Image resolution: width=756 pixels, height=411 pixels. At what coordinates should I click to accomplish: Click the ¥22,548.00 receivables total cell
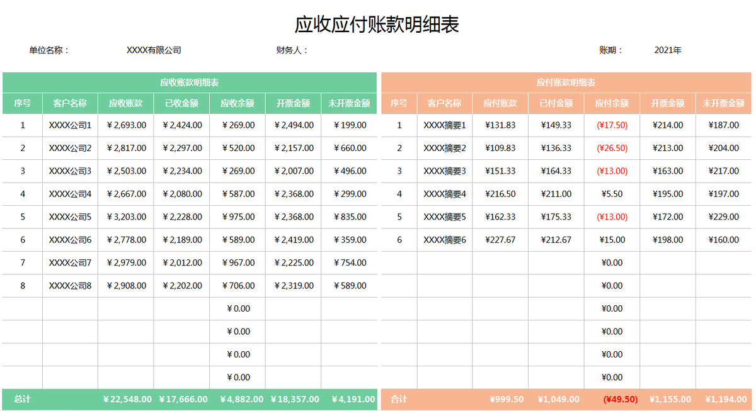point(125,399)
